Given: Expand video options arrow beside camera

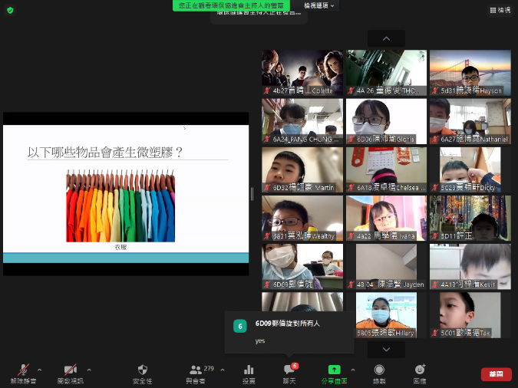Looking at the screenshot, I should (88, 370).
